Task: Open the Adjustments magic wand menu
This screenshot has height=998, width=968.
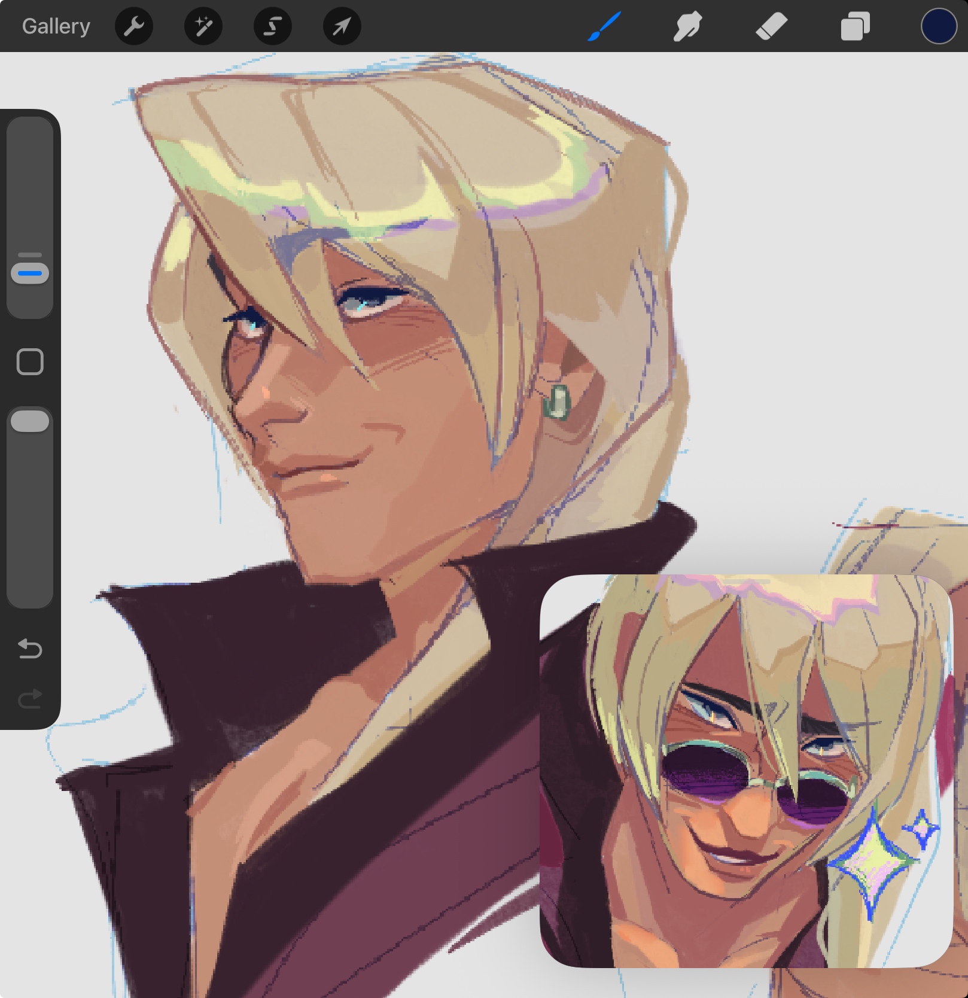Action: tap(203, 26)
